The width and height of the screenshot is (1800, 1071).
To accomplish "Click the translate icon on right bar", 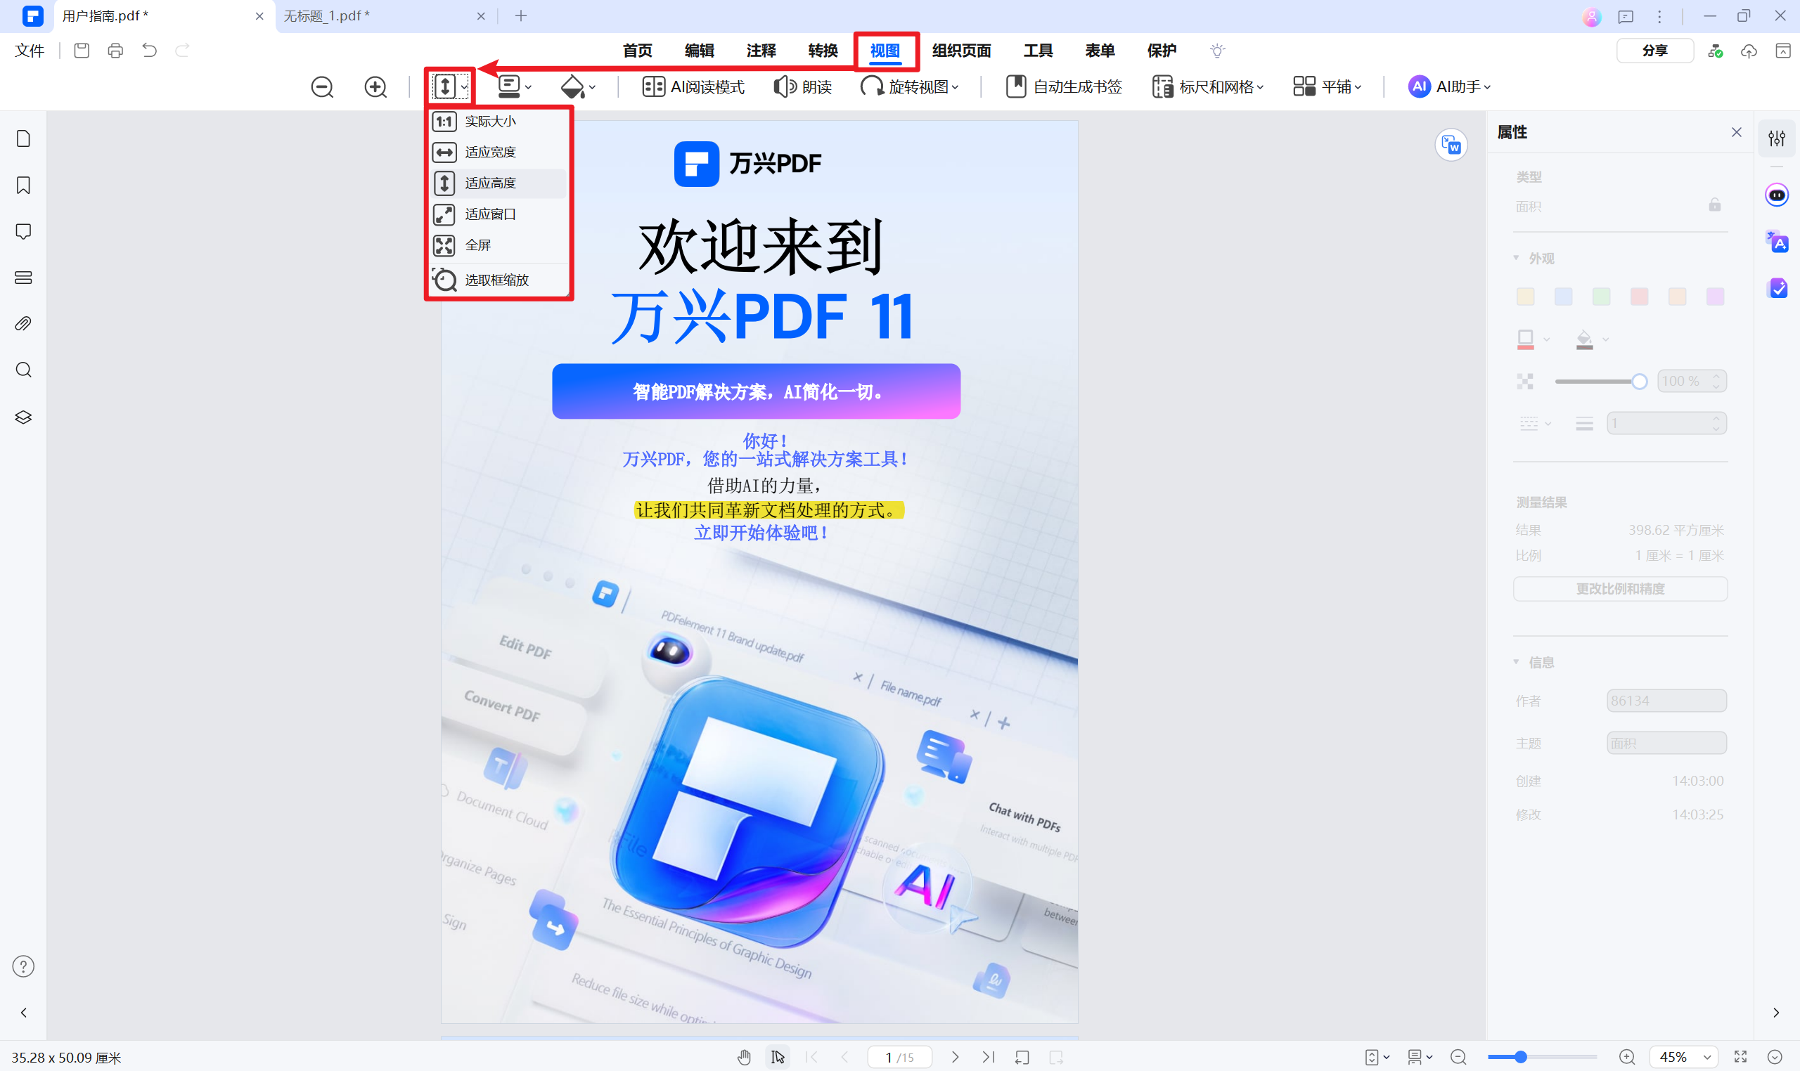I will pos(1776,242).
